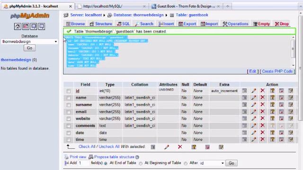This screenshot has width=303, height=170.
Task: Open the 'After id' field dropdown
Action: pos(212,163)
